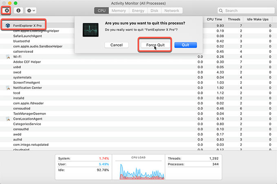Click the System 1.74% value

click(104, 158)
